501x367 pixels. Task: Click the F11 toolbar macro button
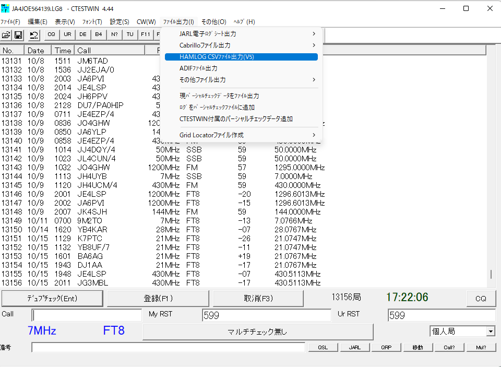(x=145, y=34)
